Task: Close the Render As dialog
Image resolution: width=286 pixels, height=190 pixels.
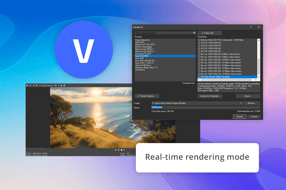Action: 259,27
